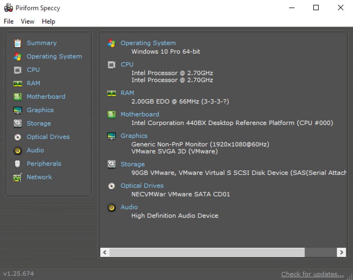Open Motherboard details from sidebar
Image resolution: width=353 pixels, height=280 pixels.
[46, 96]
